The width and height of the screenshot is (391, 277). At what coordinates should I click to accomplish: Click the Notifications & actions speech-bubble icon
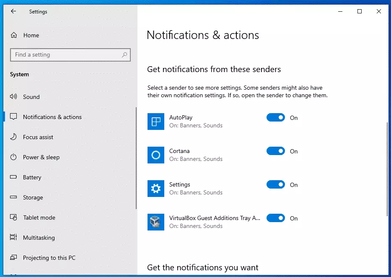point(13,116)
